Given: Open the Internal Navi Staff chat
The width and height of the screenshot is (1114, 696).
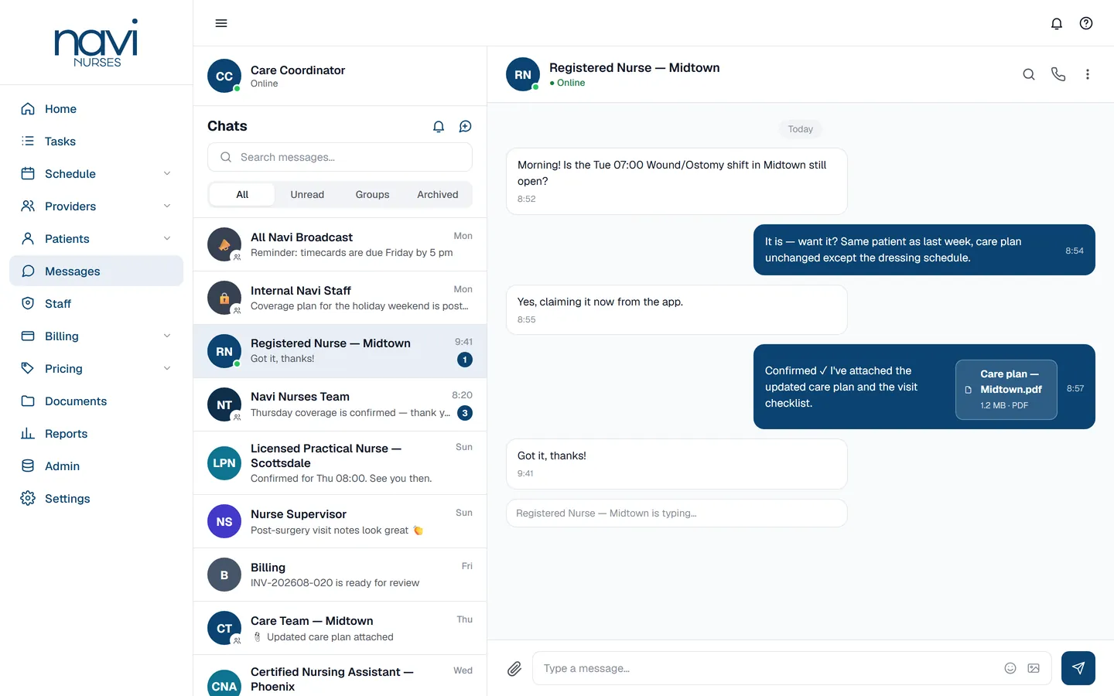Looking at the screenshot, I should (x=340, y=298).
